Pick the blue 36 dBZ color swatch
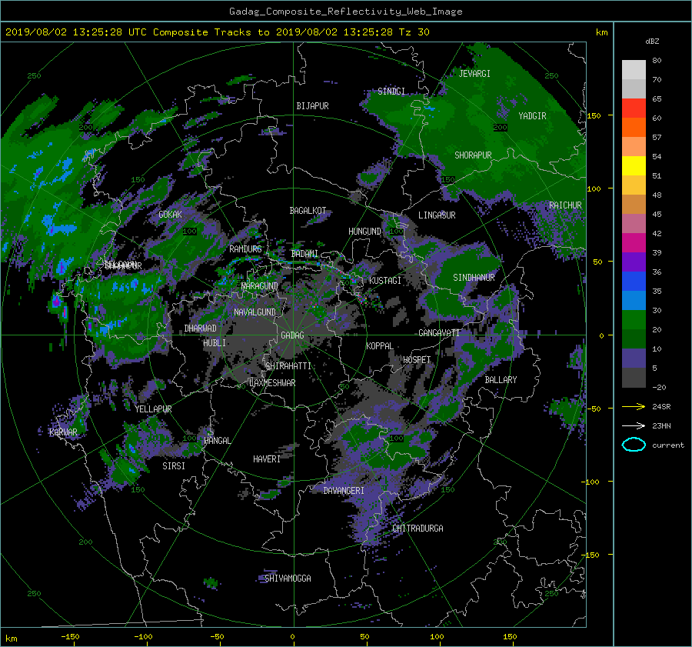 634,281
